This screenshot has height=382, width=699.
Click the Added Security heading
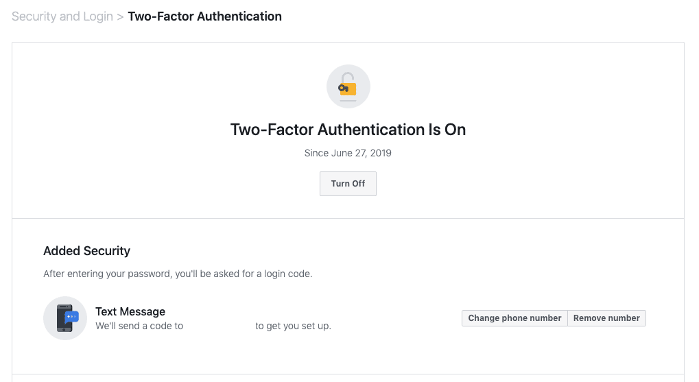point(86,251)
